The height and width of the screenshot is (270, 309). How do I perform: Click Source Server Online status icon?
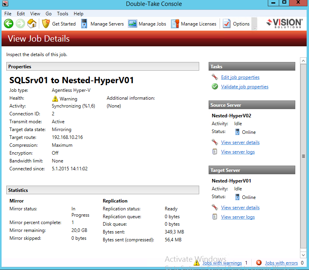pyautogui.click(x=237, y=132)
